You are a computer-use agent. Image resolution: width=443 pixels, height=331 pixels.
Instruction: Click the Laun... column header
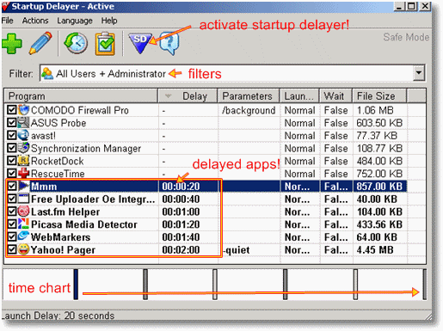point(299,96)
